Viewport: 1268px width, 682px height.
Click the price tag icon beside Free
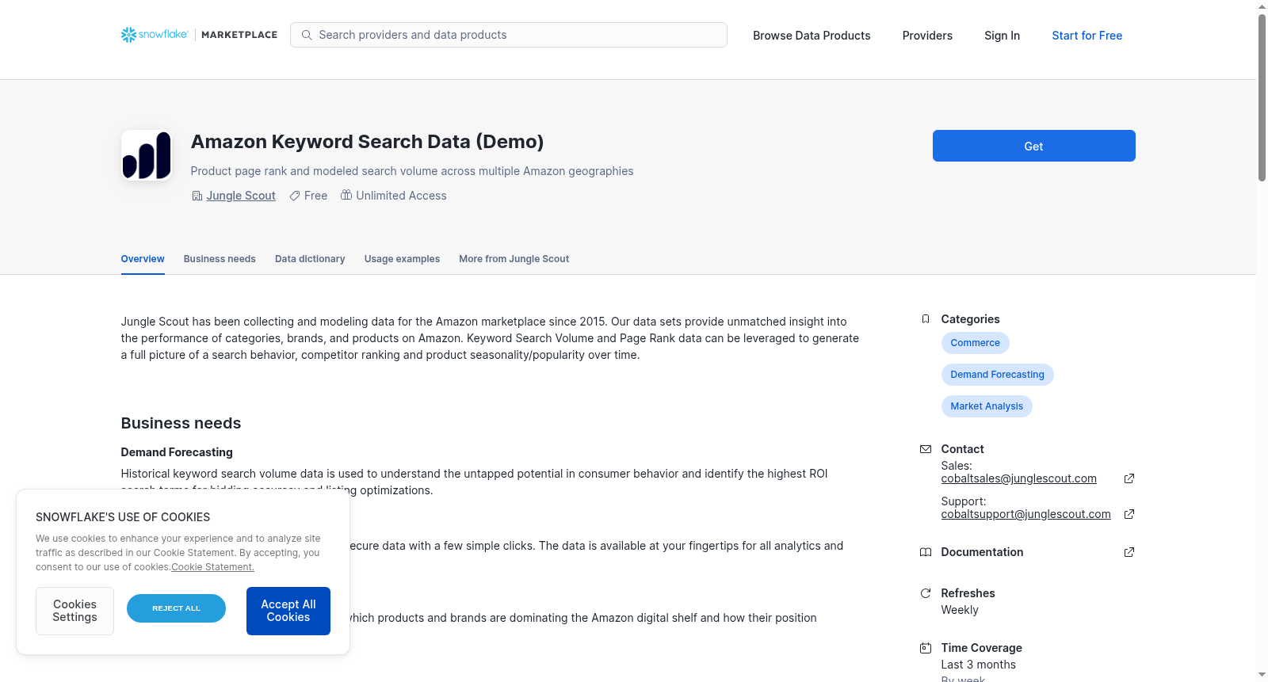(x=295, y=196)
